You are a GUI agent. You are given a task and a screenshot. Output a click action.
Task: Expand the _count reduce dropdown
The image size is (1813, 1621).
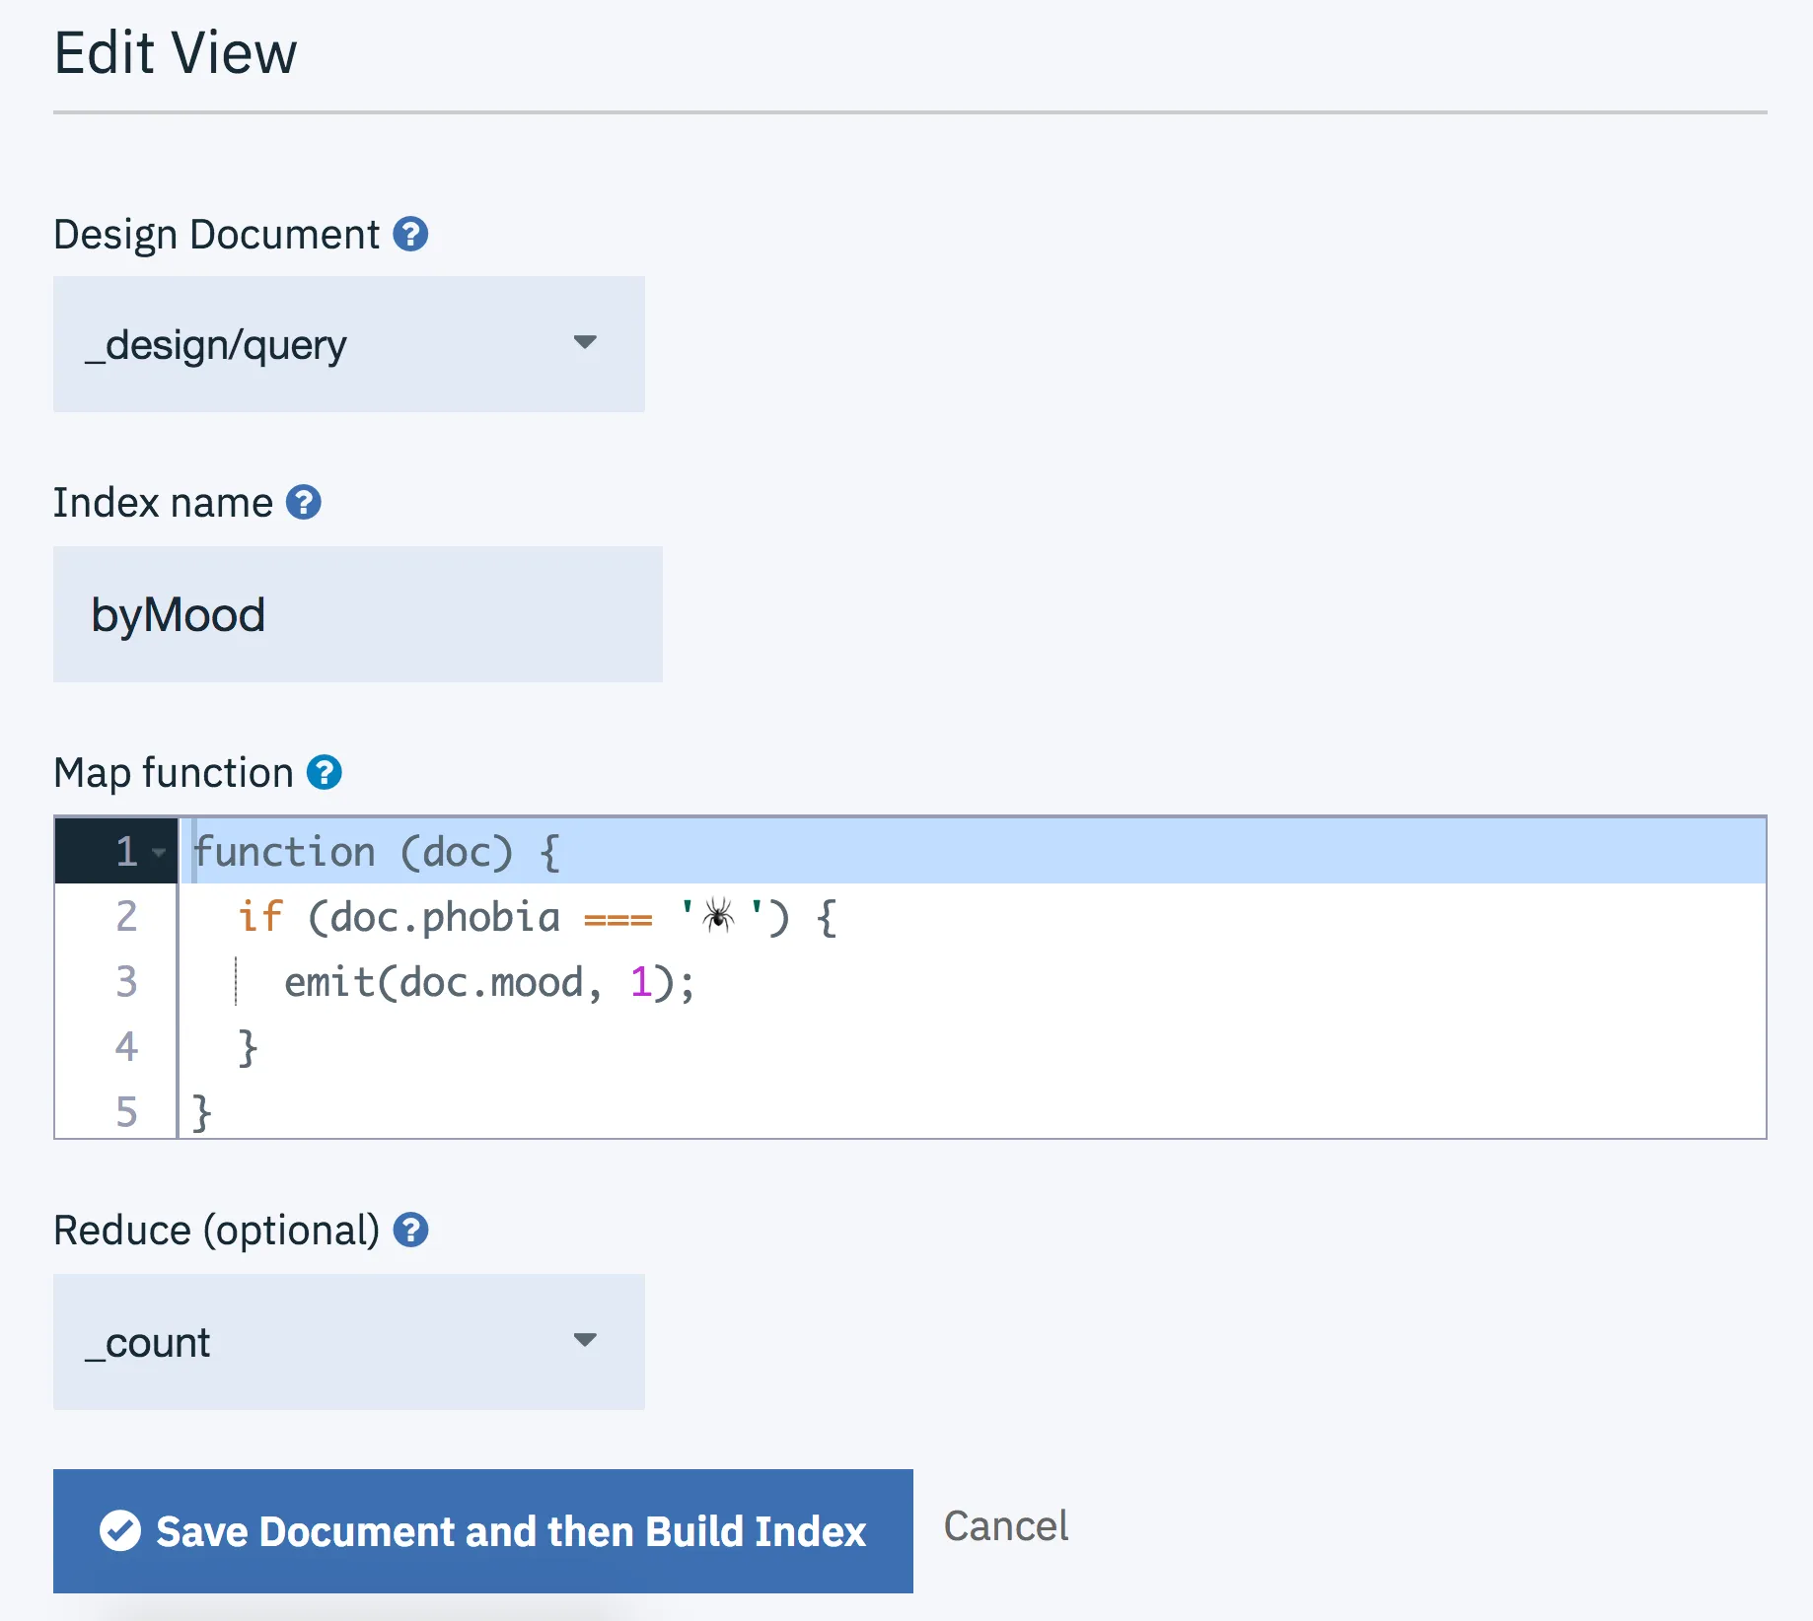tap(349, 1342)
